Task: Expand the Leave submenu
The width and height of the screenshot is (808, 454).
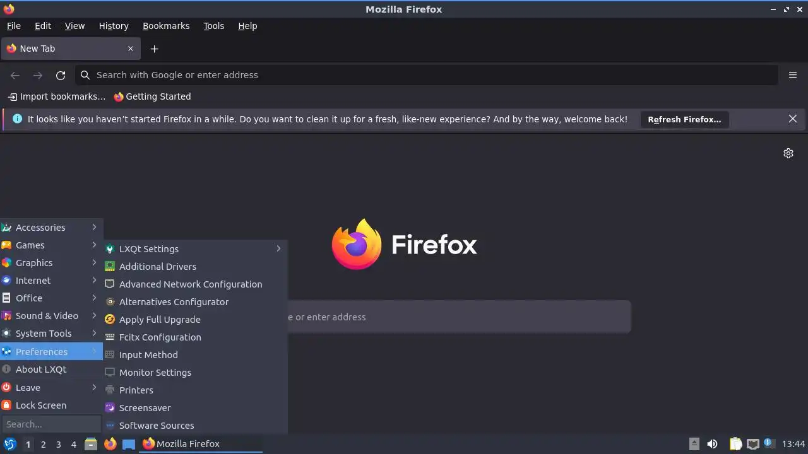Action: coord(51,388)
